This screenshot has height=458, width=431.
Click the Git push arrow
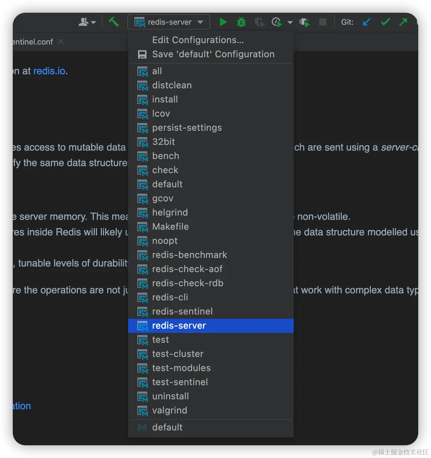click(403, 22)
